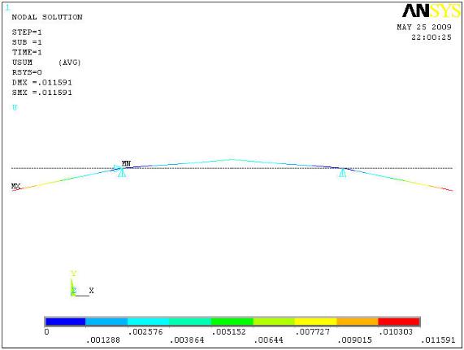464x350 pixels.
Task: Click the TIME=1 label
Action: point(27,52)
